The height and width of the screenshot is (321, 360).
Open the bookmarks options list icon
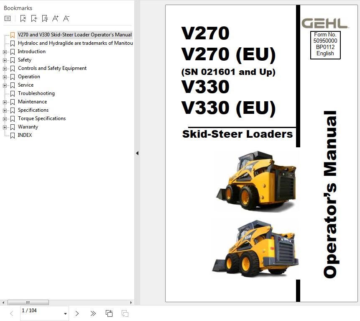pos(8,18)
